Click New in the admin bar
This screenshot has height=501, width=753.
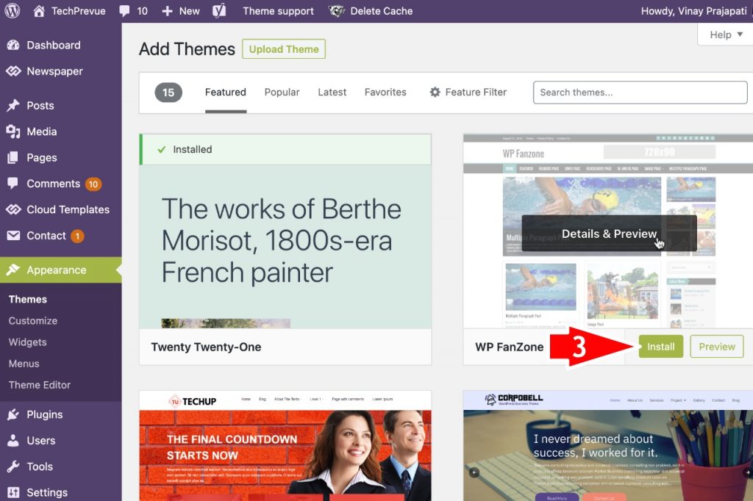[x=189, y=11]
